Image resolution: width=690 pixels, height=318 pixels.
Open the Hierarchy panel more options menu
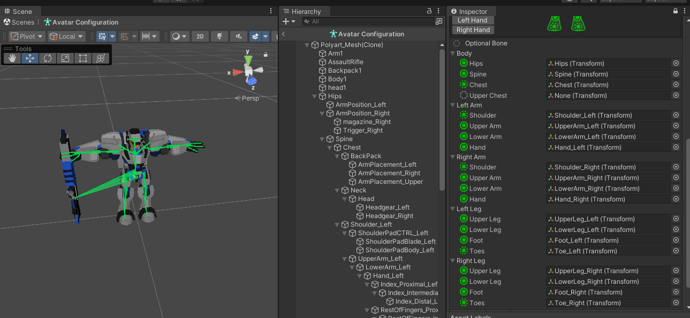click(439, 11)
